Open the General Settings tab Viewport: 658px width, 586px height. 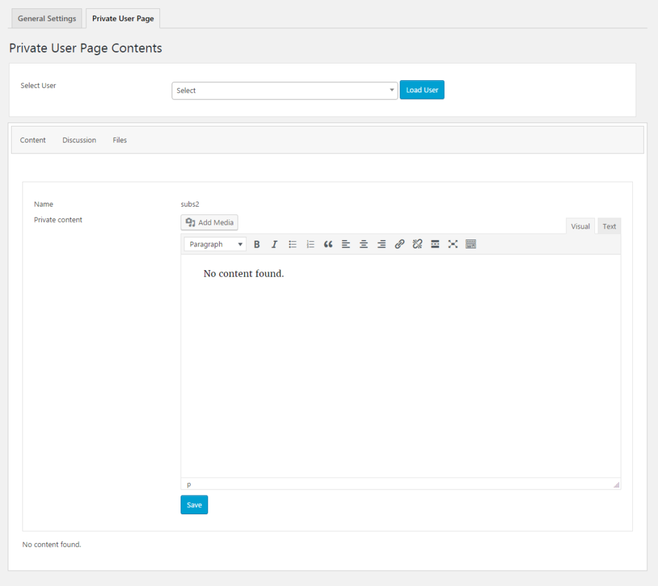tap(46, 18)
